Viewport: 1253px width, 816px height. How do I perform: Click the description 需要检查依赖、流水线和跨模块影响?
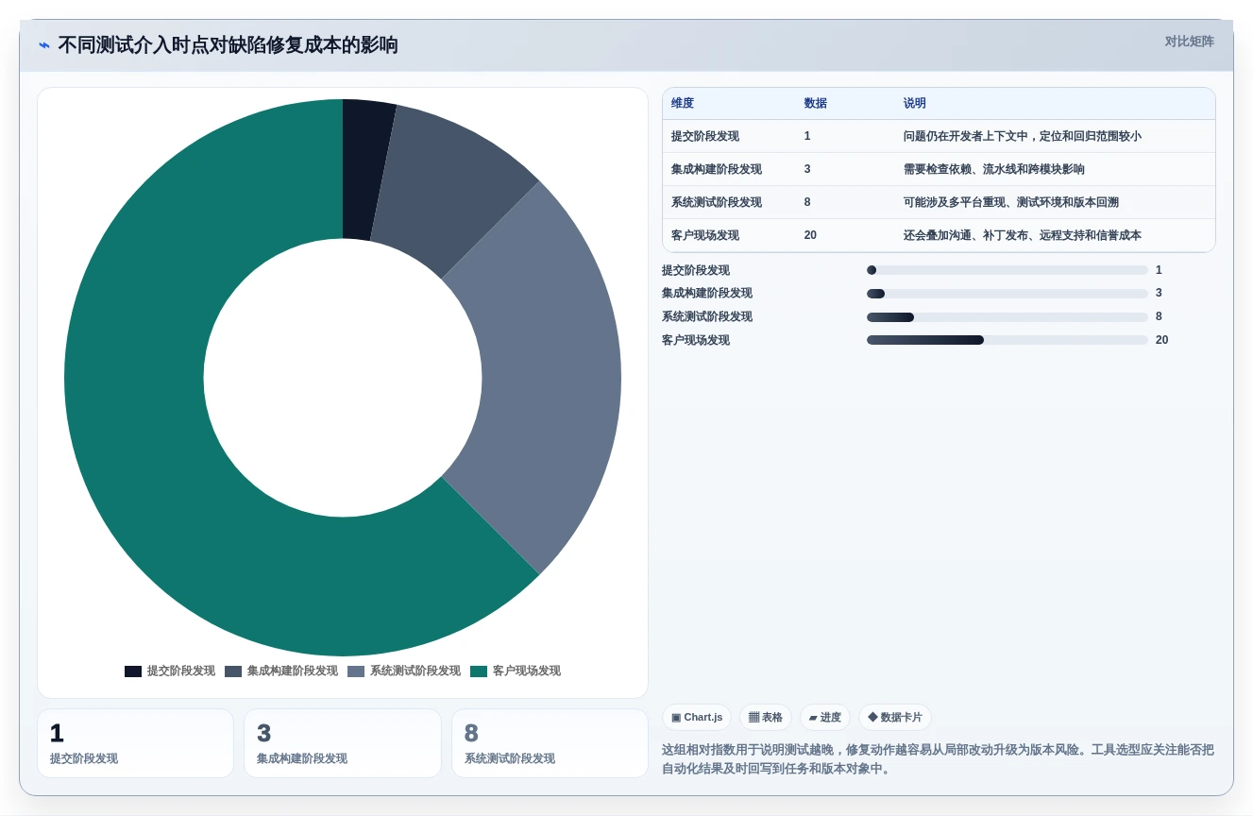[994, 169]
